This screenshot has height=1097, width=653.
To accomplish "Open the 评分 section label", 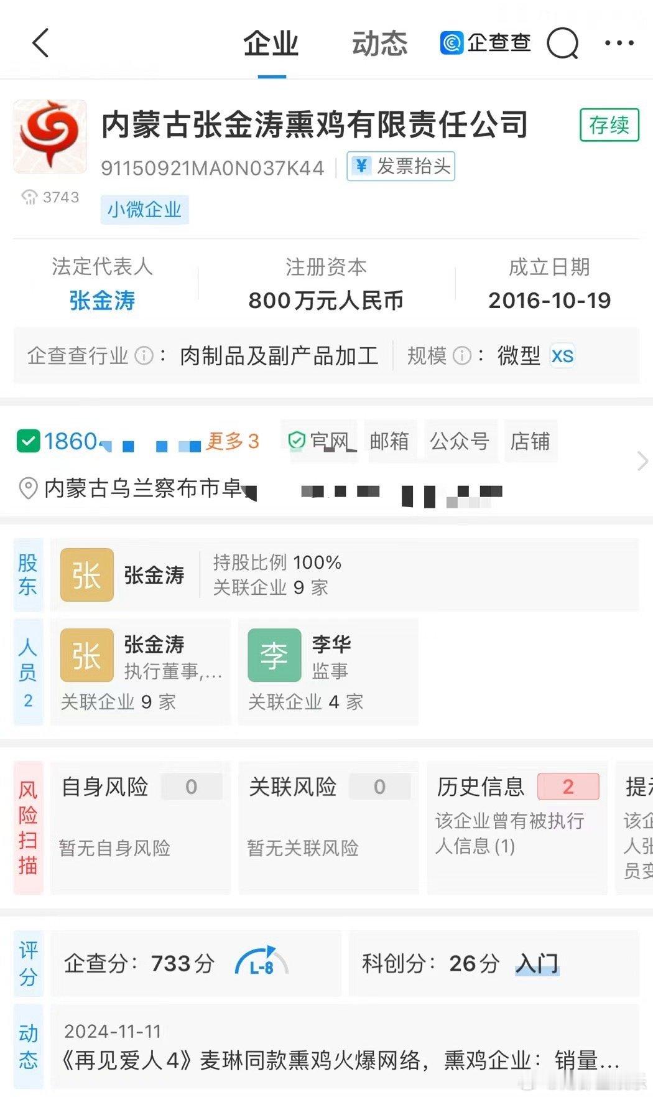I will point(28,963).
